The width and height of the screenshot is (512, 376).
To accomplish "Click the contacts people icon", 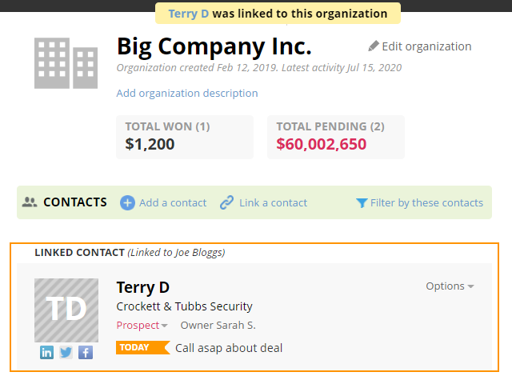I will pos(30,202).
